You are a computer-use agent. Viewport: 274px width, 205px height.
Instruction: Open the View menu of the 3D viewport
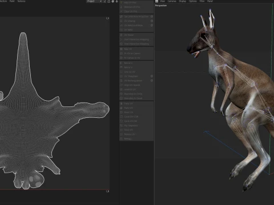click(162, 1)
